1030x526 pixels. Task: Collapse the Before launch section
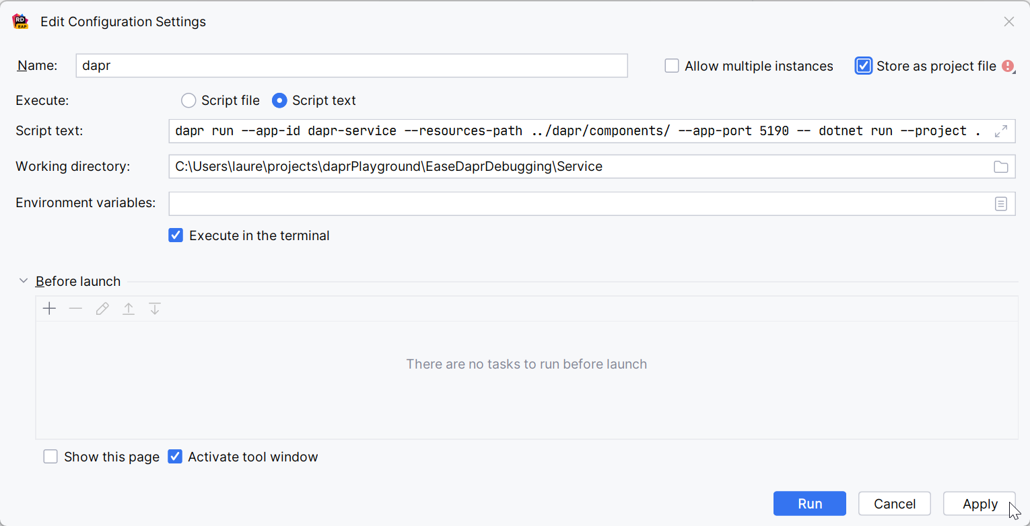(24, 281)
